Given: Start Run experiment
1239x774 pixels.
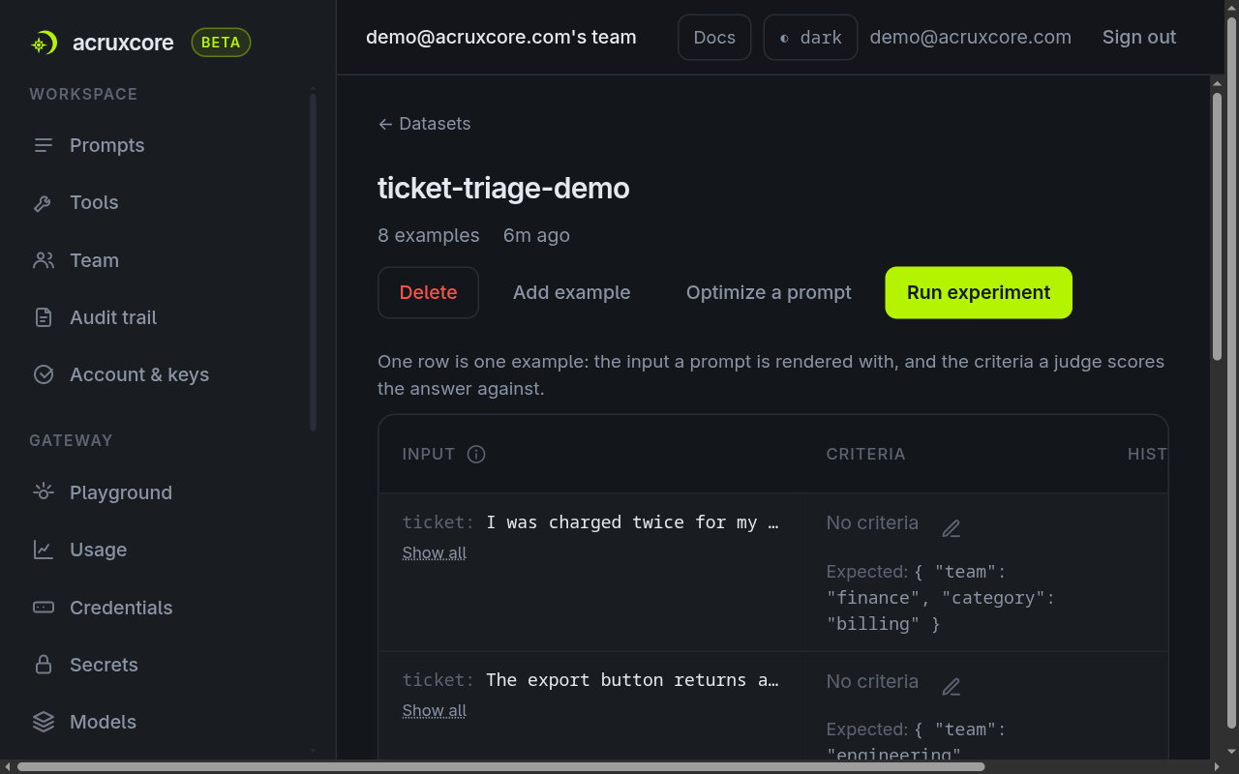Looking at the screenshot, I should coord(979,292).
